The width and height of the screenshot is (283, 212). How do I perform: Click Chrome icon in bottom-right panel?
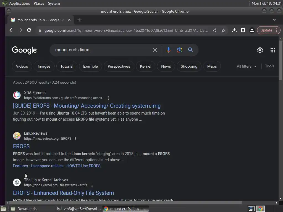(x=260, y=209)
